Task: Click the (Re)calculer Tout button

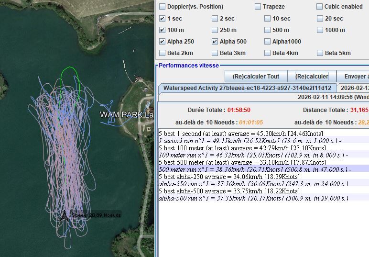Action: pyautogui.click(x=256, y=76)
